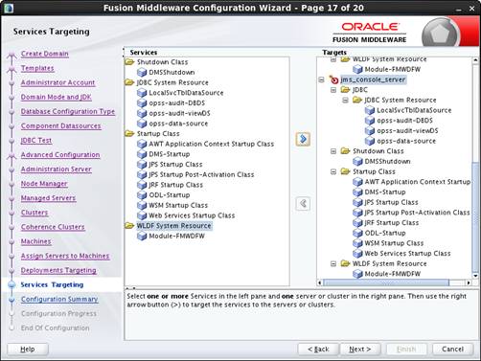Click JPS Startup Class cube icon in Services
The height and width of the screenshot is (361, 481).
tap(142, 165)
